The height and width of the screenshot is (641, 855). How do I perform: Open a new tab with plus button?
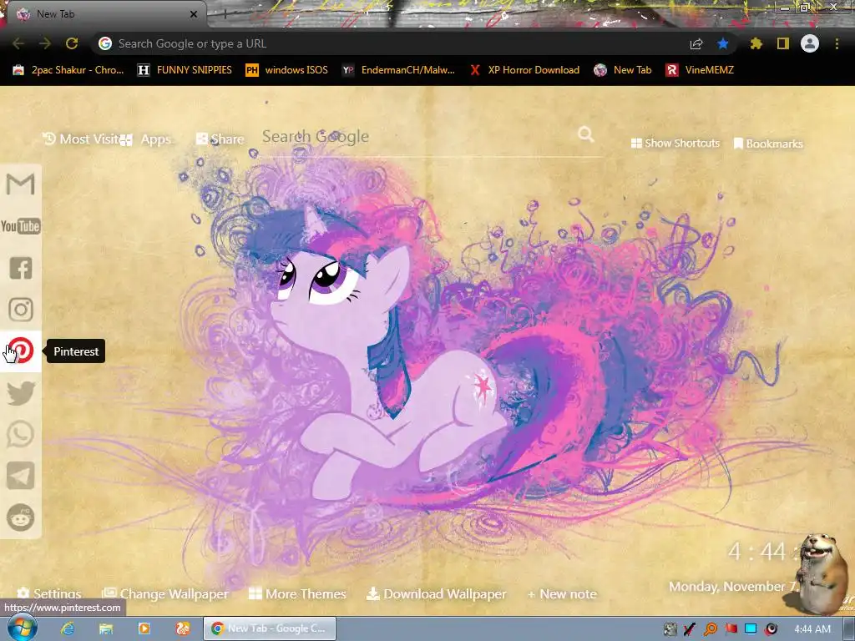(x=225, y=14)
